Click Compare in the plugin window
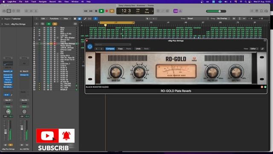Viewport: 273px width, 154px height. [110, 49]
